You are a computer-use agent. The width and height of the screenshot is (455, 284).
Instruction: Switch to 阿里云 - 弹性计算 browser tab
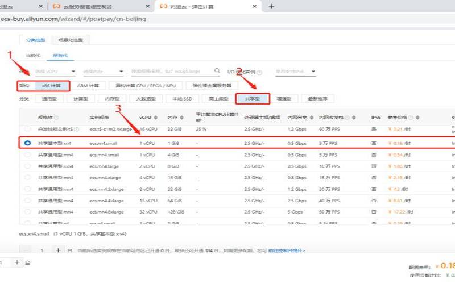[x=208, y=6]
